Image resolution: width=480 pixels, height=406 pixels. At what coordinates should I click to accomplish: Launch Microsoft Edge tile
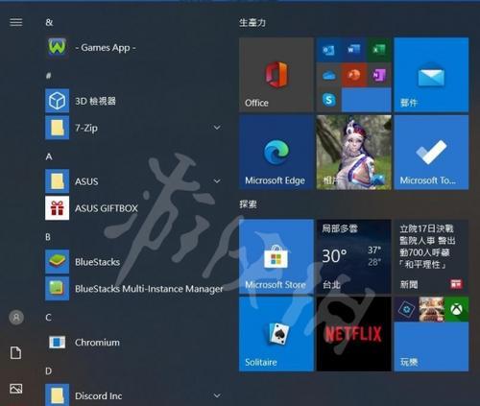coord(276,153)
